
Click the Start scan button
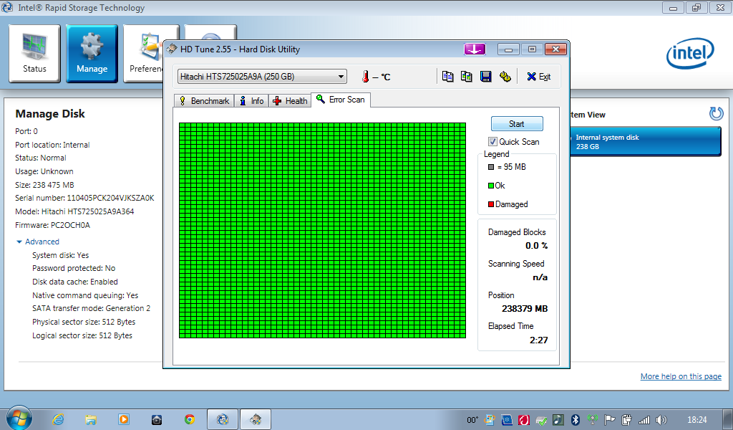coord(517,123)
